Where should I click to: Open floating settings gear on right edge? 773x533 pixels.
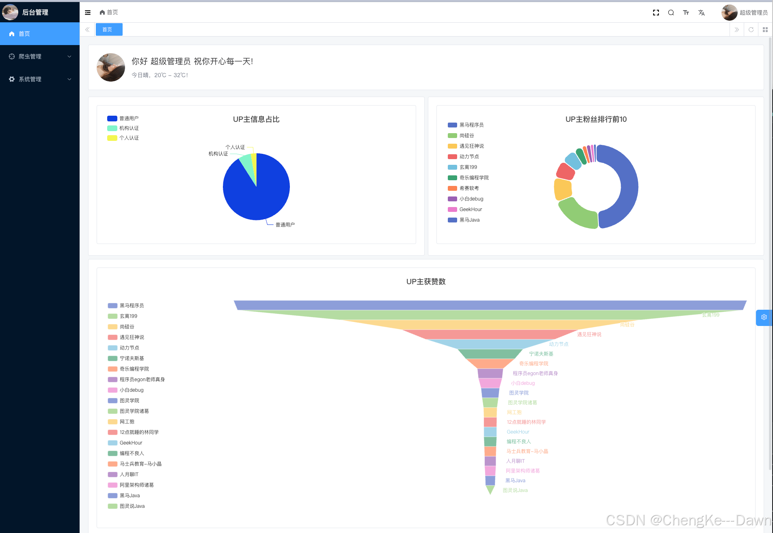click(x=764, y=317)
